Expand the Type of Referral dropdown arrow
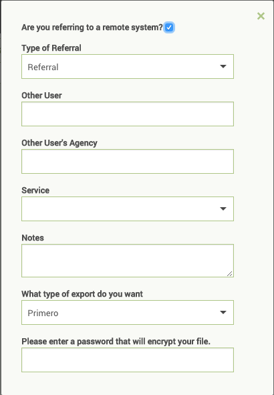 point(223,67)
